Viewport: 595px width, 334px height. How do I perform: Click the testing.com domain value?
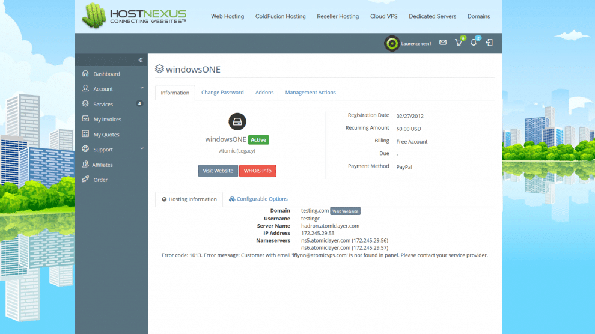pyautogui.click(x=314, y=210)
